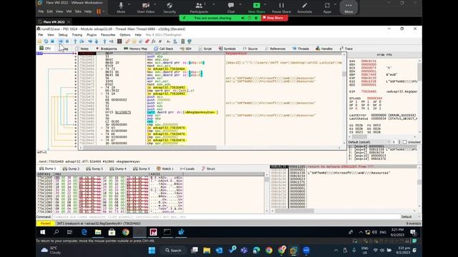The image size is (458, 257).
Task: Expand Start Video options arrow in Zoom
Action: pos(155,5)
